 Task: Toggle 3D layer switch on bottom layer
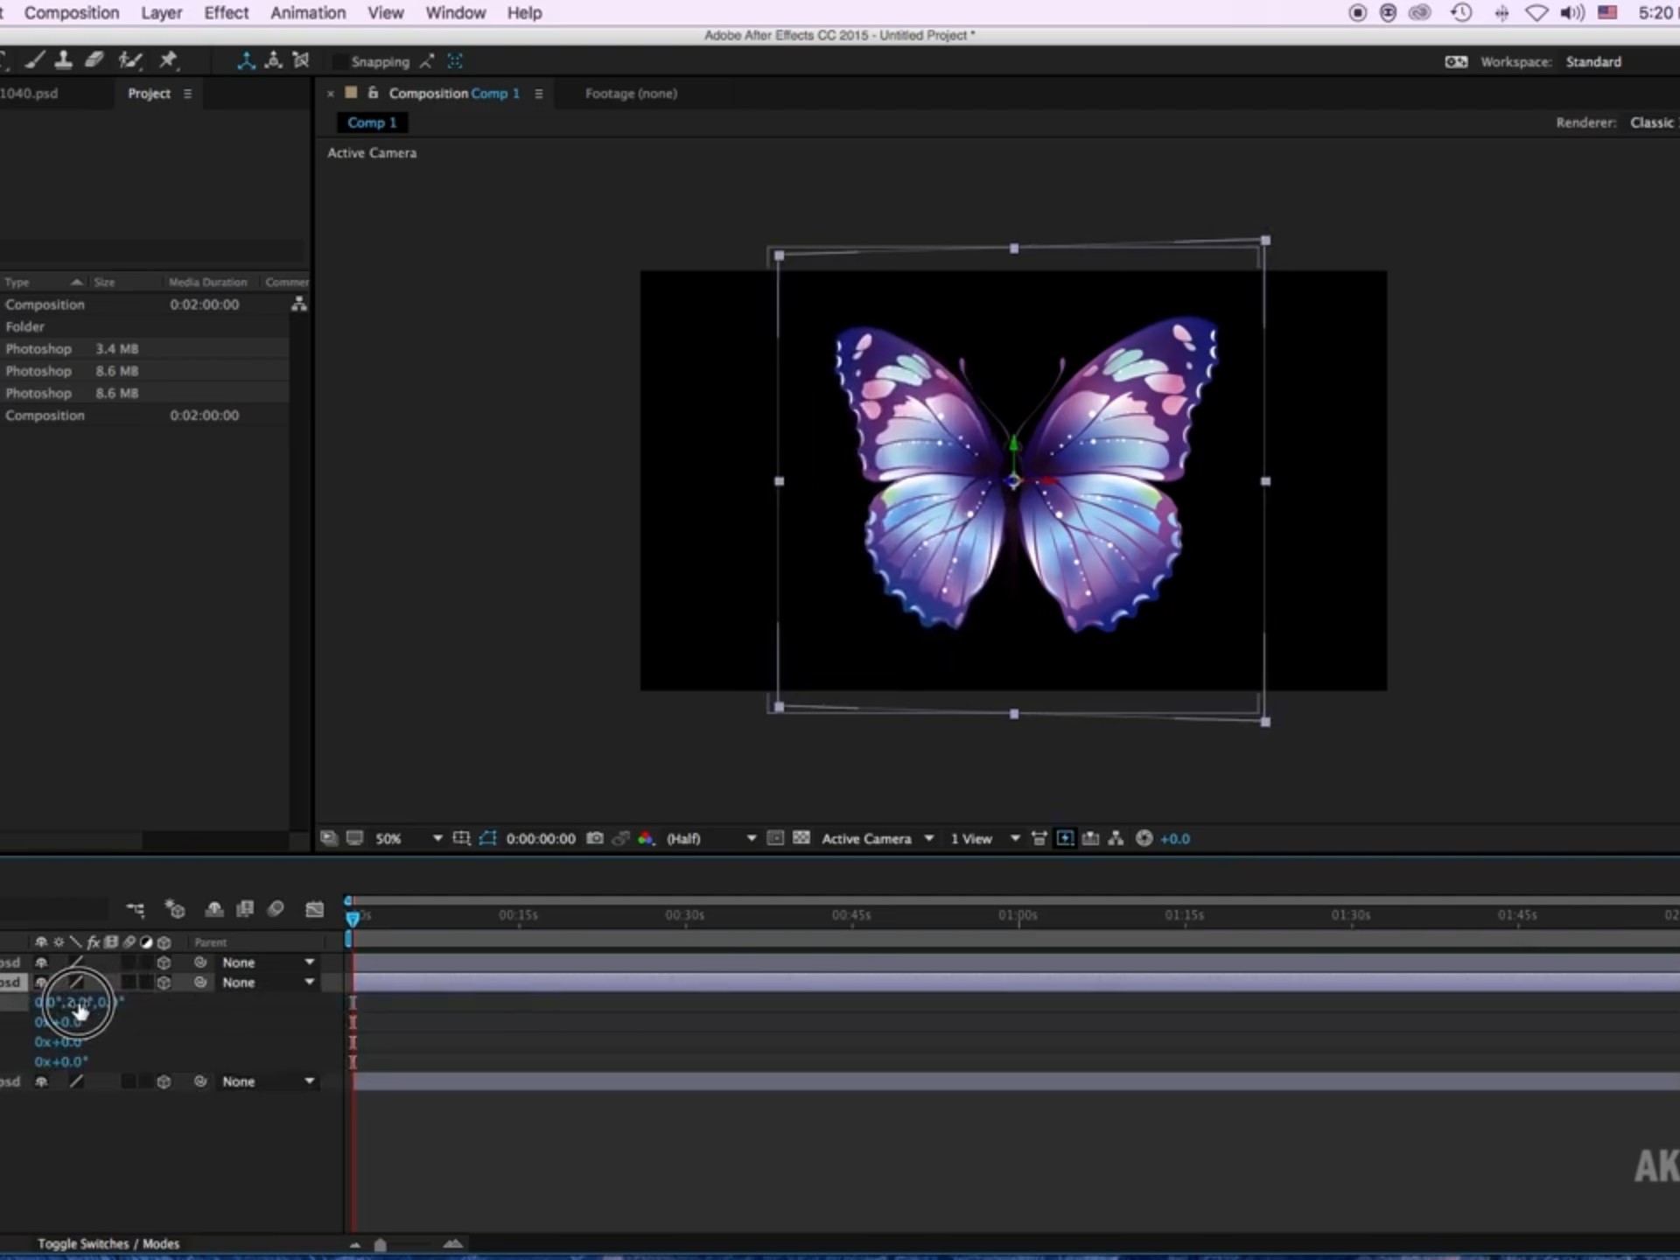[164, 1081]
